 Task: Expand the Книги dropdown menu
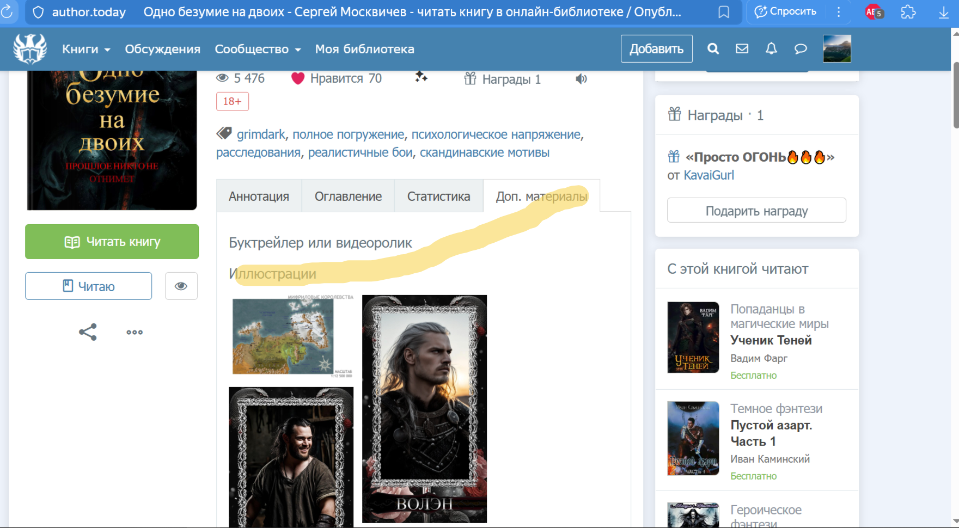pyautogui.click(x=86, y=49)
